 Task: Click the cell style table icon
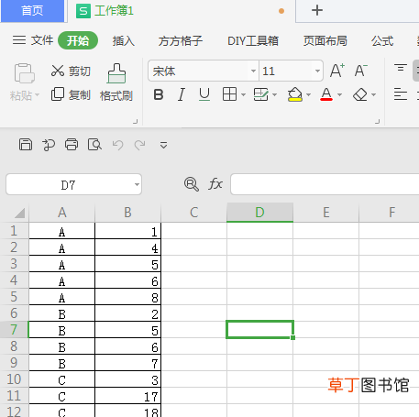click(260, 94)
